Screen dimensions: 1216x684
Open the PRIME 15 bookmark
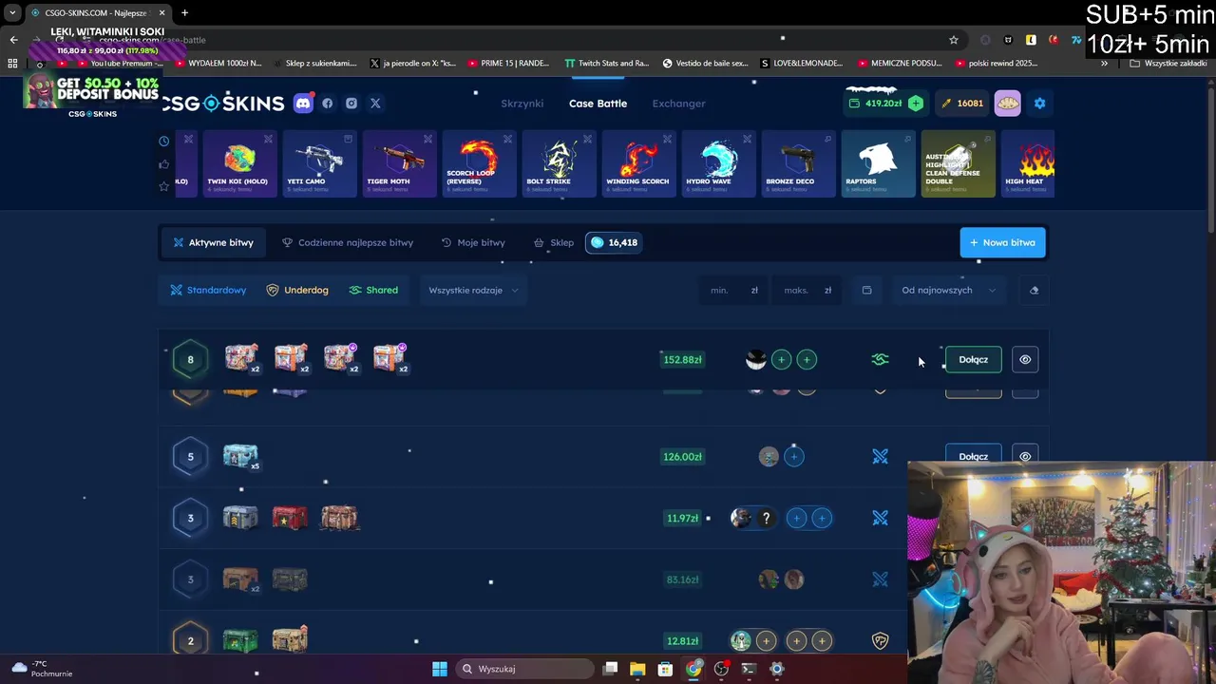click(x=508, y=63)
